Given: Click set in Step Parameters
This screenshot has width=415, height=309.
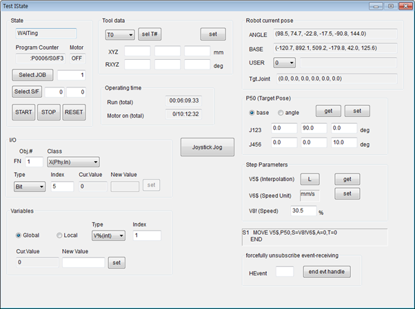Looking at the screenshot, I should point(347,194).
